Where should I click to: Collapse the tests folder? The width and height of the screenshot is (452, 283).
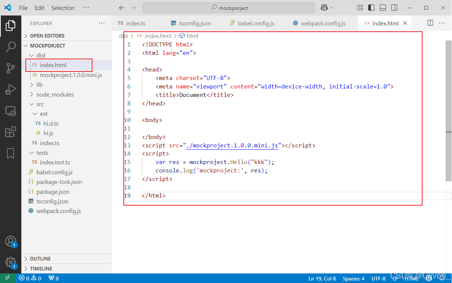(42, 153)
